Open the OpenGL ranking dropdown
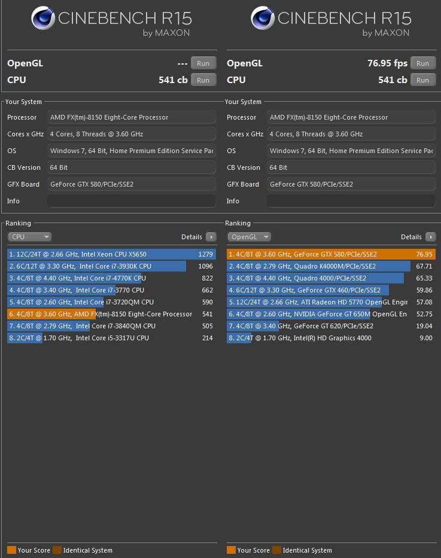 pyautogui.click(x=250, y=237)
